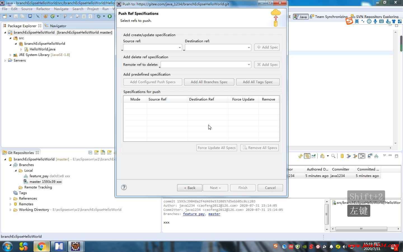Image resolution: width=403 pixels, height=252 pixels.
Task: Open the Source ref combo dropdown
Action: tap(180, 48)
